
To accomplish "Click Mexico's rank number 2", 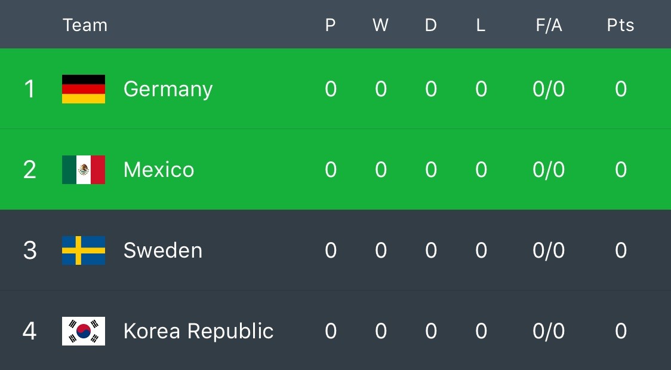I will (29, 170).
